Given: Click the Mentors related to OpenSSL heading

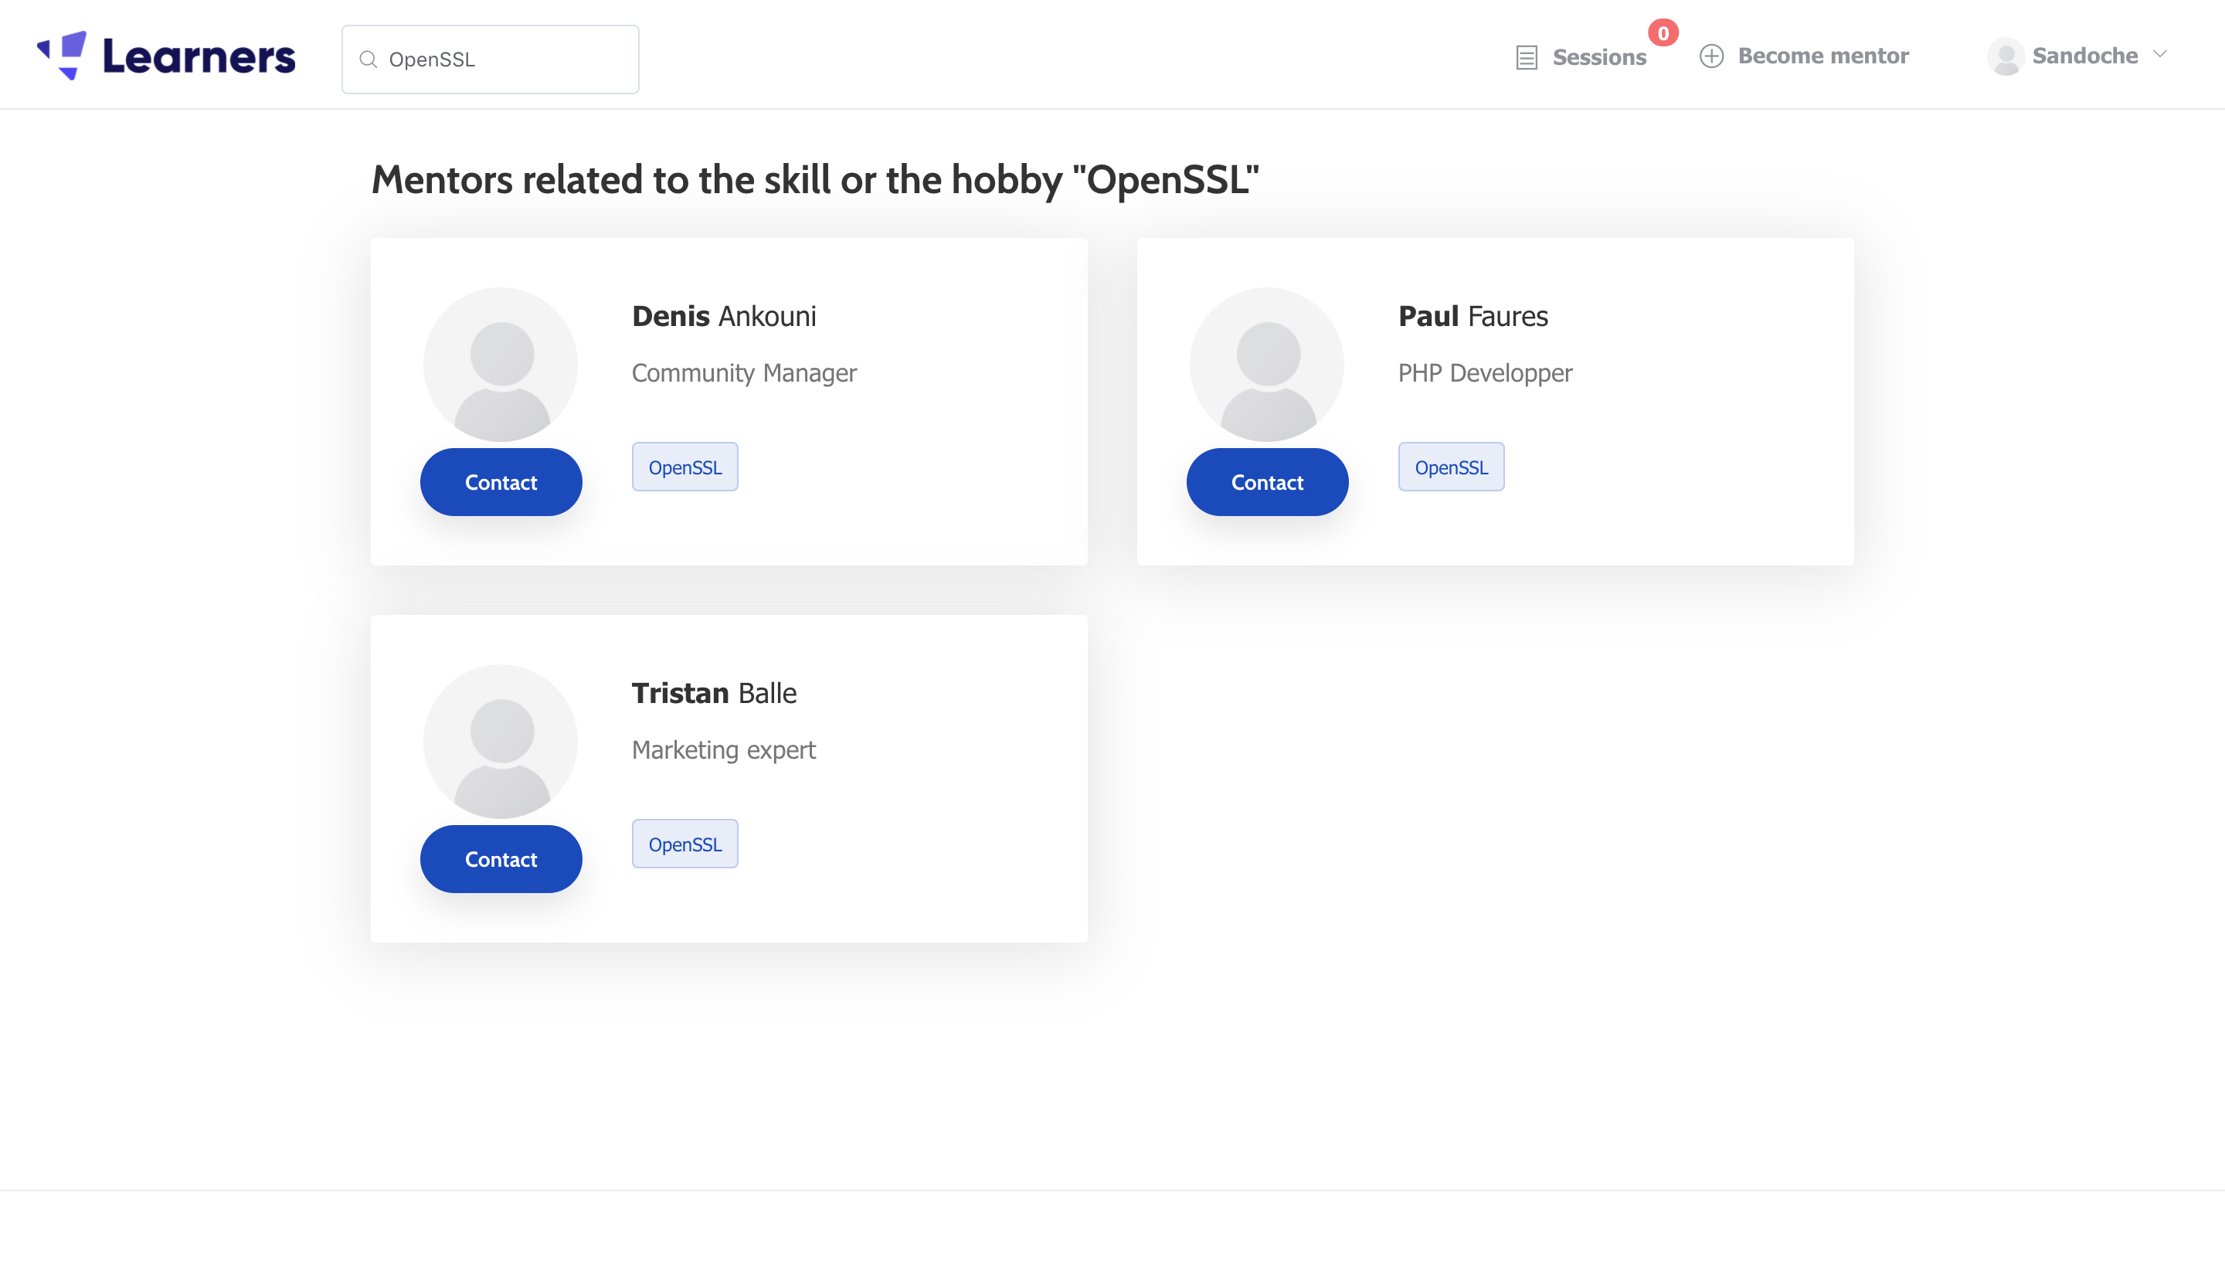Looking at the screenshot, I should pos(815,180).
